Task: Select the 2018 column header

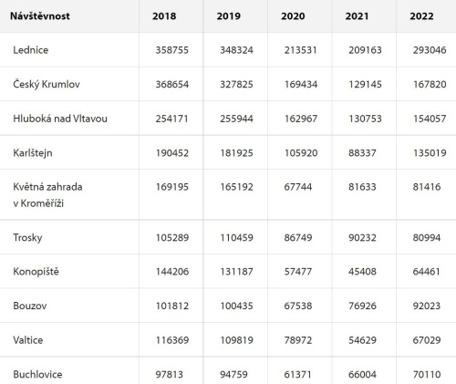Action: pyautogui.click(x=164, y=16)
